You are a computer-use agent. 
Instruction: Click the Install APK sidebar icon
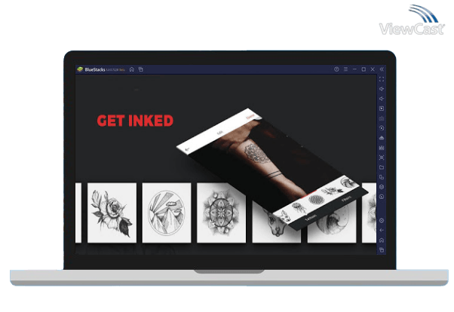[382, 138]
